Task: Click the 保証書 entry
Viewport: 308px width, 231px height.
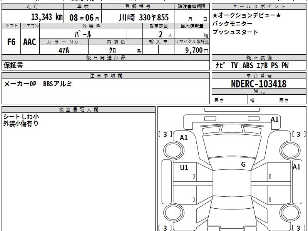Action: click(x=13, y=65)
